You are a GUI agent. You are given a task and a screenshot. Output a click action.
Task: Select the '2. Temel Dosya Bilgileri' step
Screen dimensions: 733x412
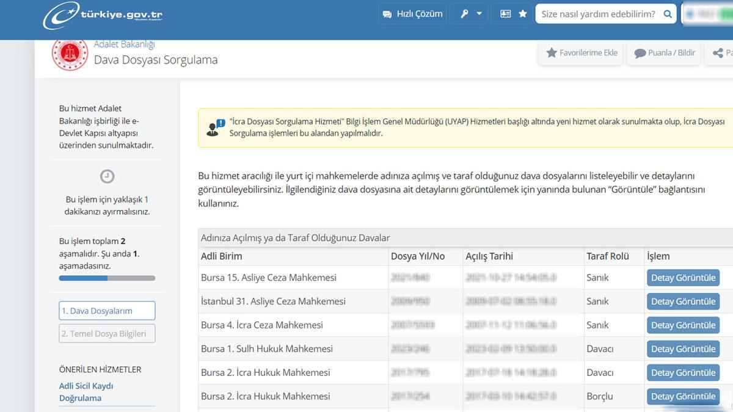[107, 333]
